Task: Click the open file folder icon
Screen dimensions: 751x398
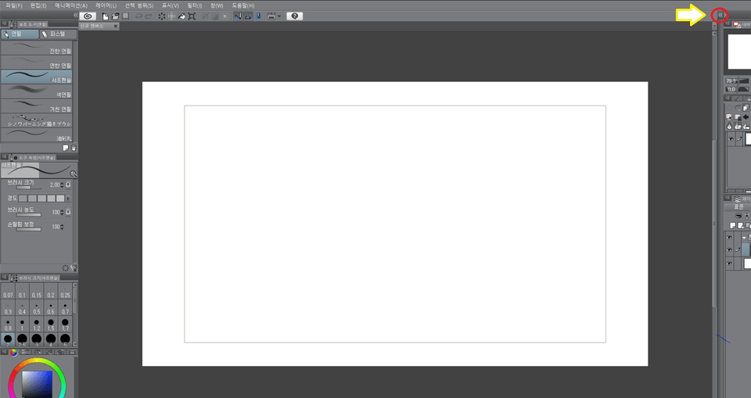Action: (116, 16)
